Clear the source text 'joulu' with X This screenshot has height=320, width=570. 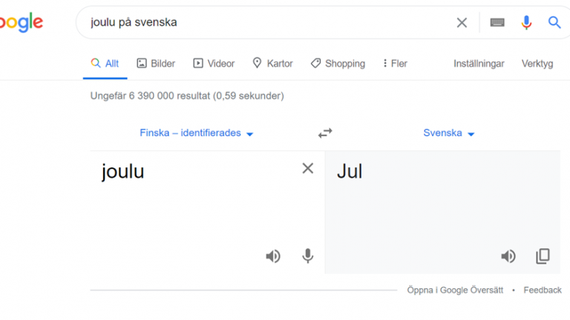coord(307,168)
